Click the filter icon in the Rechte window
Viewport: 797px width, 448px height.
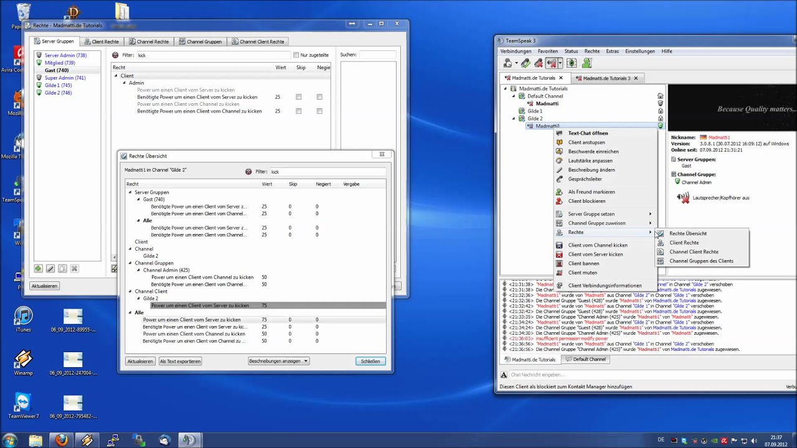pos(115,55)
